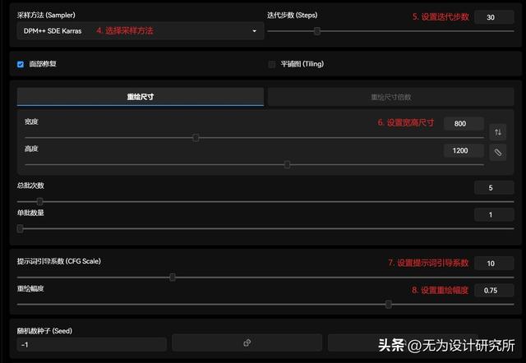This screenshot has width=526, height=363.
Task: Click the CFG Scale slider handle
Action: pyautogui.click(x=173, y=278)
